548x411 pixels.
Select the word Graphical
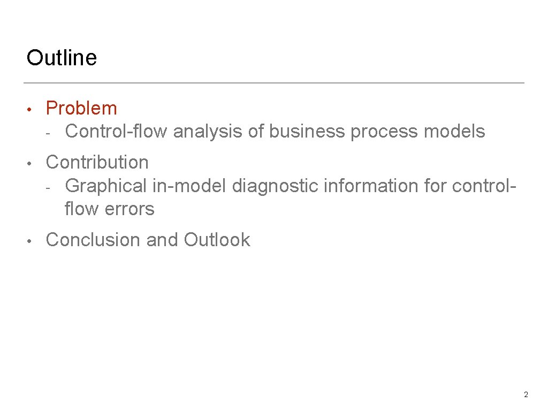pyautogui.click(x=105, y=186)
